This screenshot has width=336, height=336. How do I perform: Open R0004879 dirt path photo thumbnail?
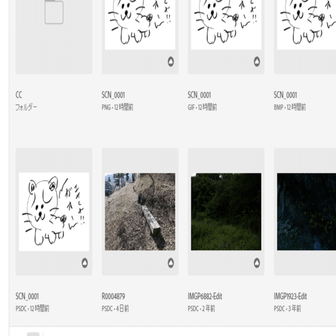140,212
